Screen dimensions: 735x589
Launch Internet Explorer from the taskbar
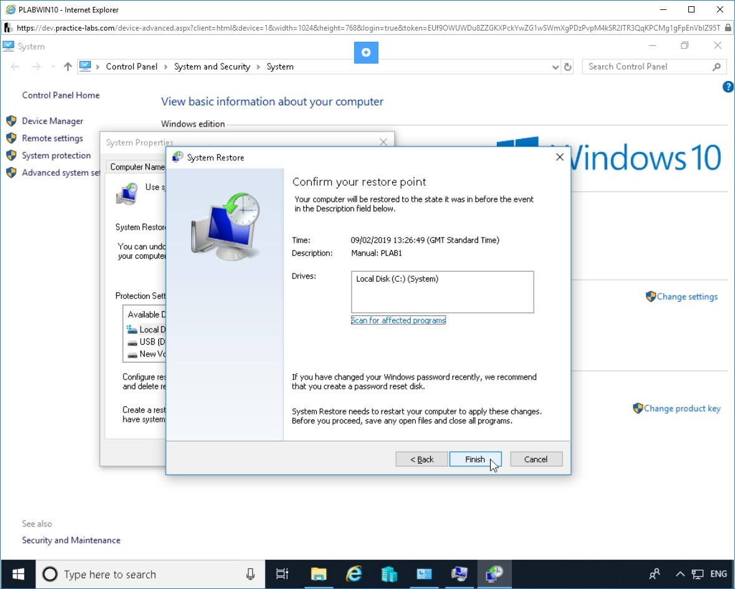(354, 574)
